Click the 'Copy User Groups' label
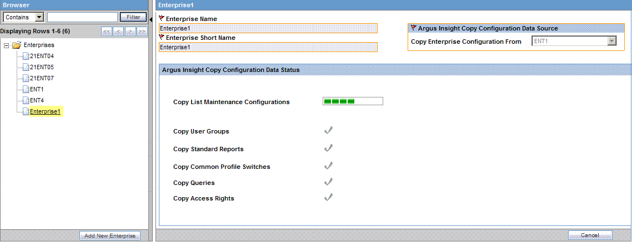Screen dimensions: 632x242 201,131
